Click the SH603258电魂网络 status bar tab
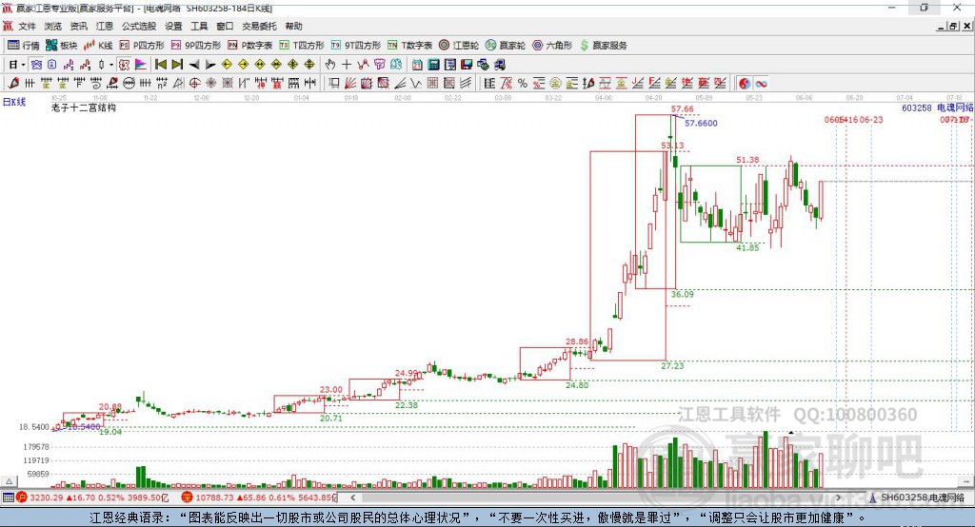Image resolution: width=975 pixels, height=527 pixels. [917, 498]
